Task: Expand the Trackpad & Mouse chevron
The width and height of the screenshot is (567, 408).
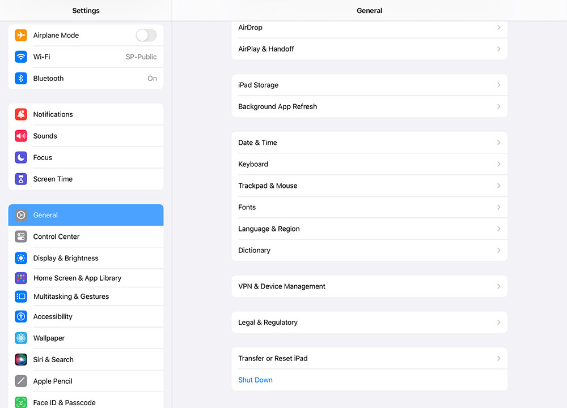Action: click(x=498, y=186)
